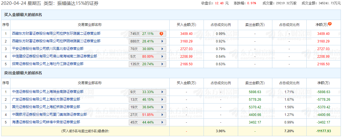
Task: Click the question mark in the 745次 27.11% box
Action: 161,34
